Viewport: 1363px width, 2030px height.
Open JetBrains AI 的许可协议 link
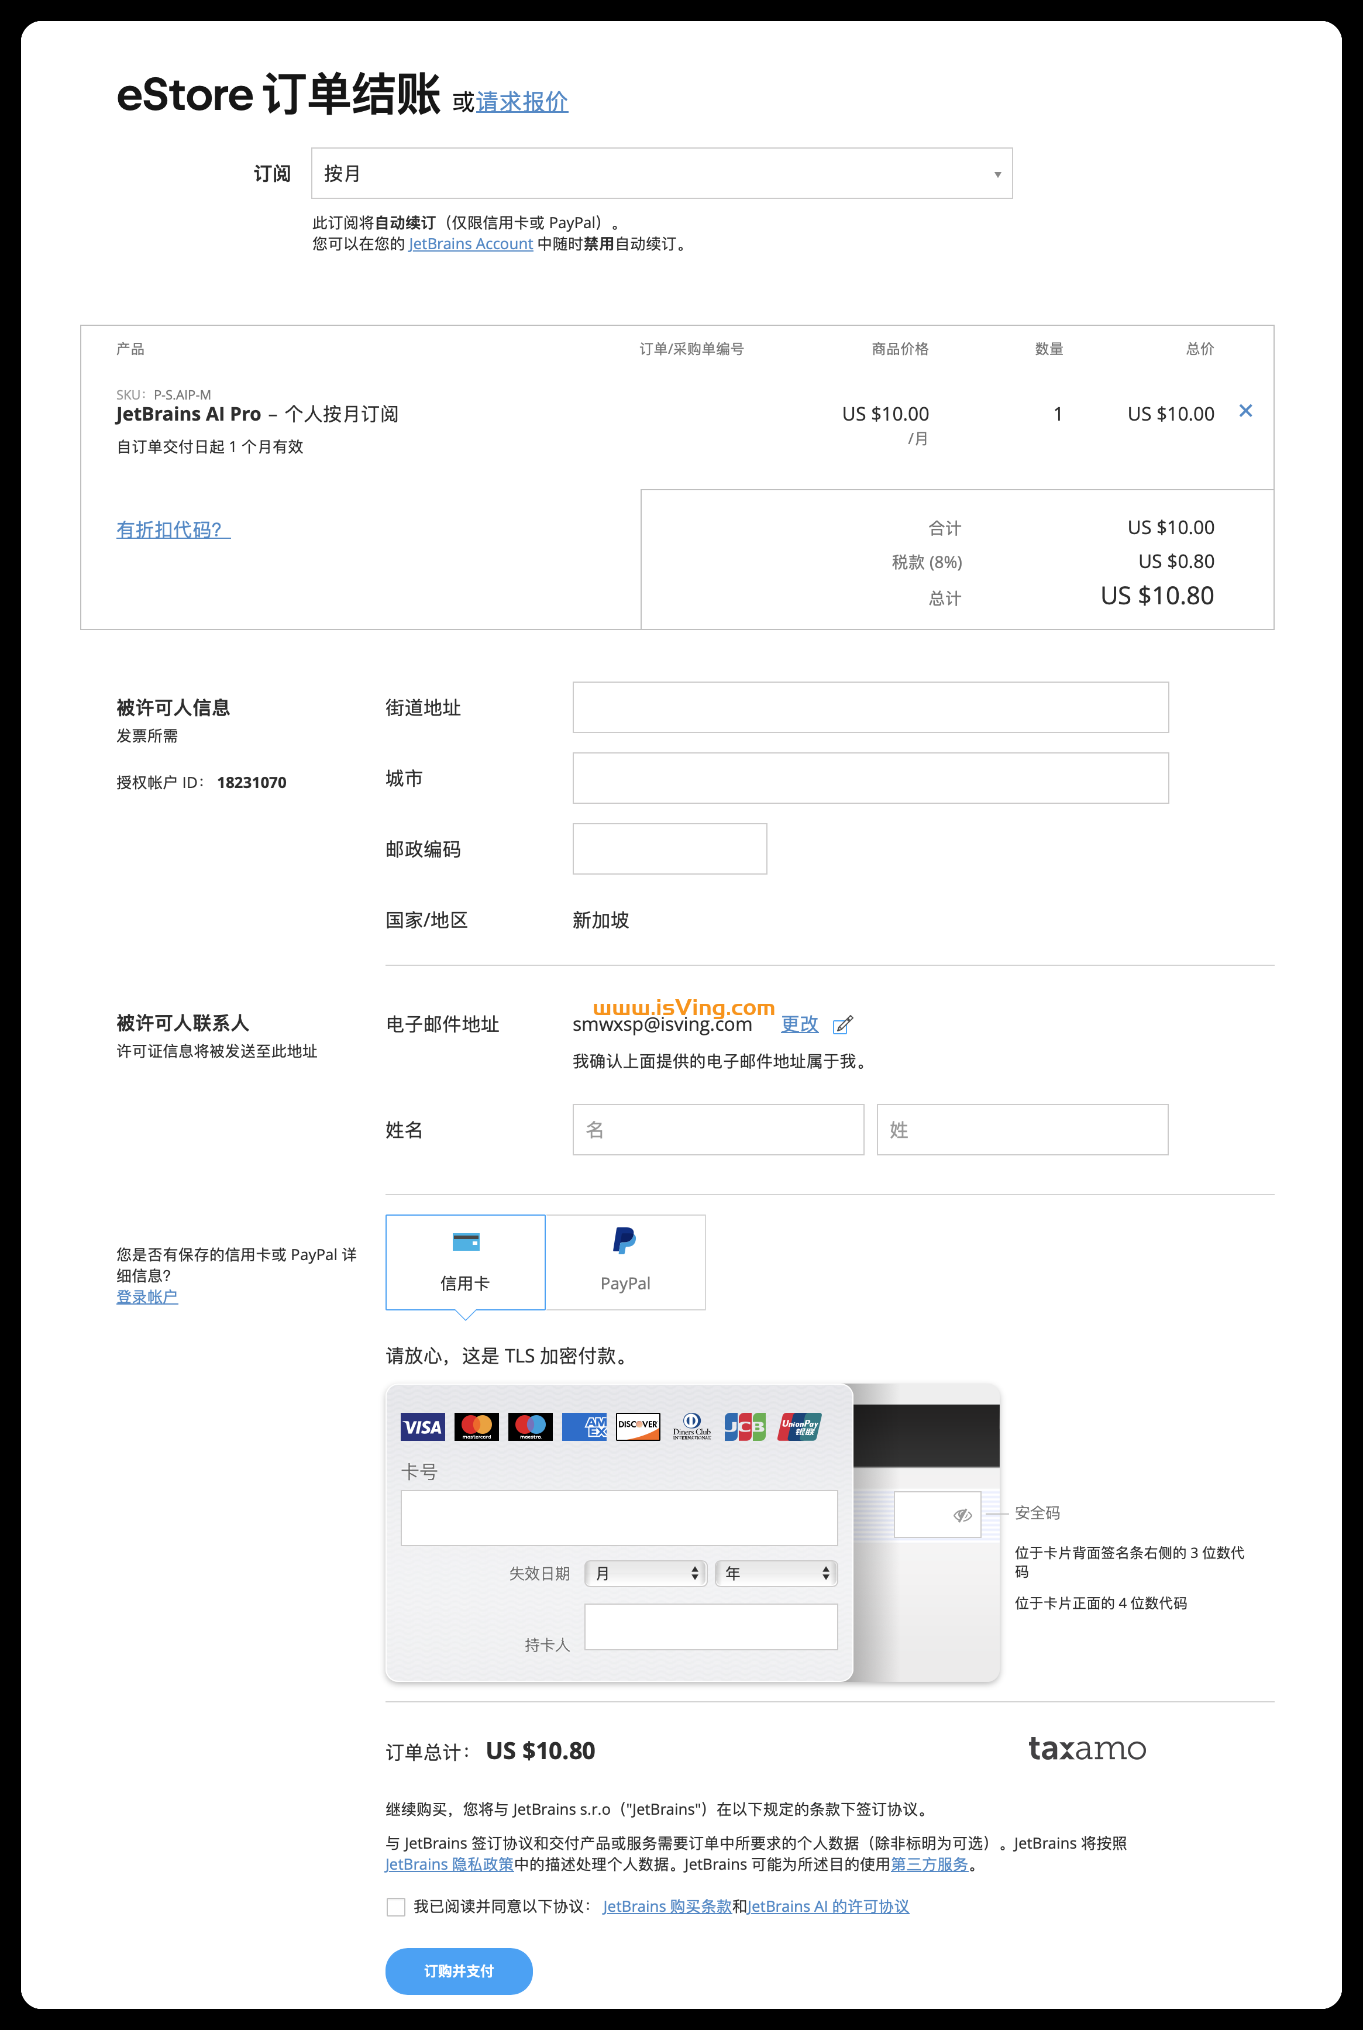828,1907
